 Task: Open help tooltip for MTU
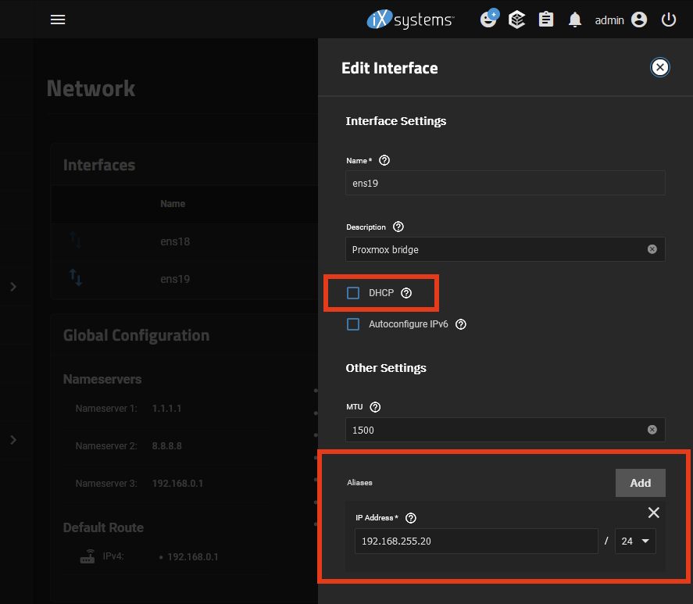[375, 407]
